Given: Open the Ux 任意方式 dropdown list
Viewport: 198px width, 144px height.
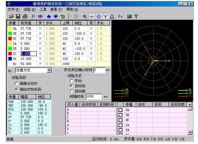Looking at the screenshot, I should 49,71.
